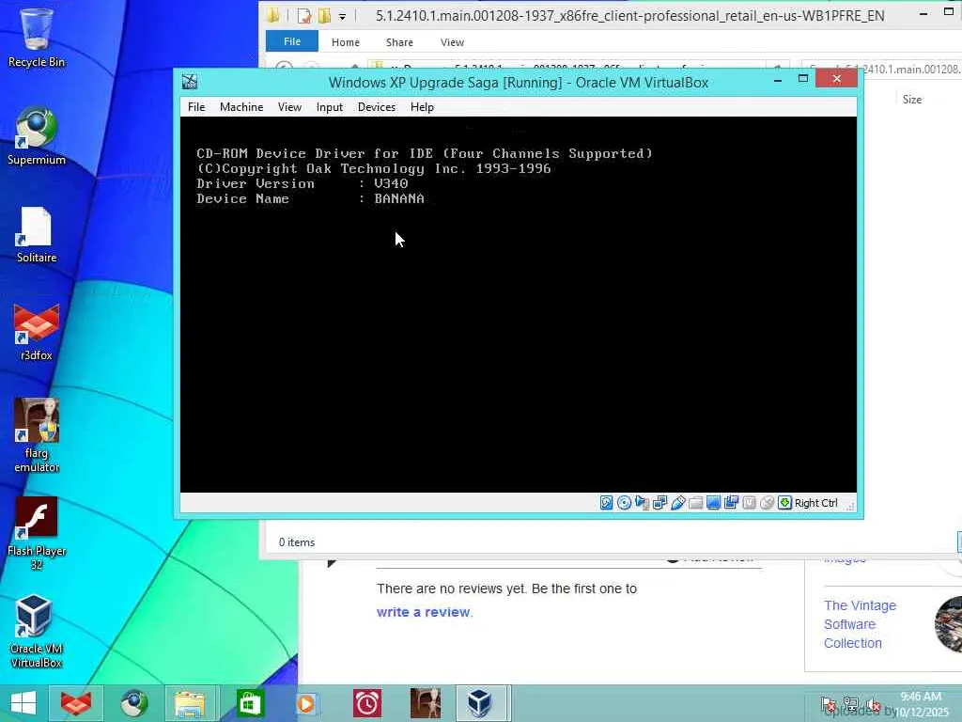Click the audio indicator in VirtualBox status bar
962x722 pixels.
642,503
